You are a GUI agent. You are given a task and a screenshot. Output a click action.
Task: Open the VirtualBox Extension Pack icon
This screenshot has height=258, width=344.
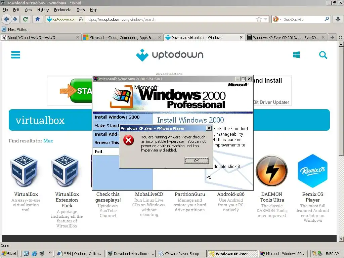pyautogui.click(x=65, y=171)
